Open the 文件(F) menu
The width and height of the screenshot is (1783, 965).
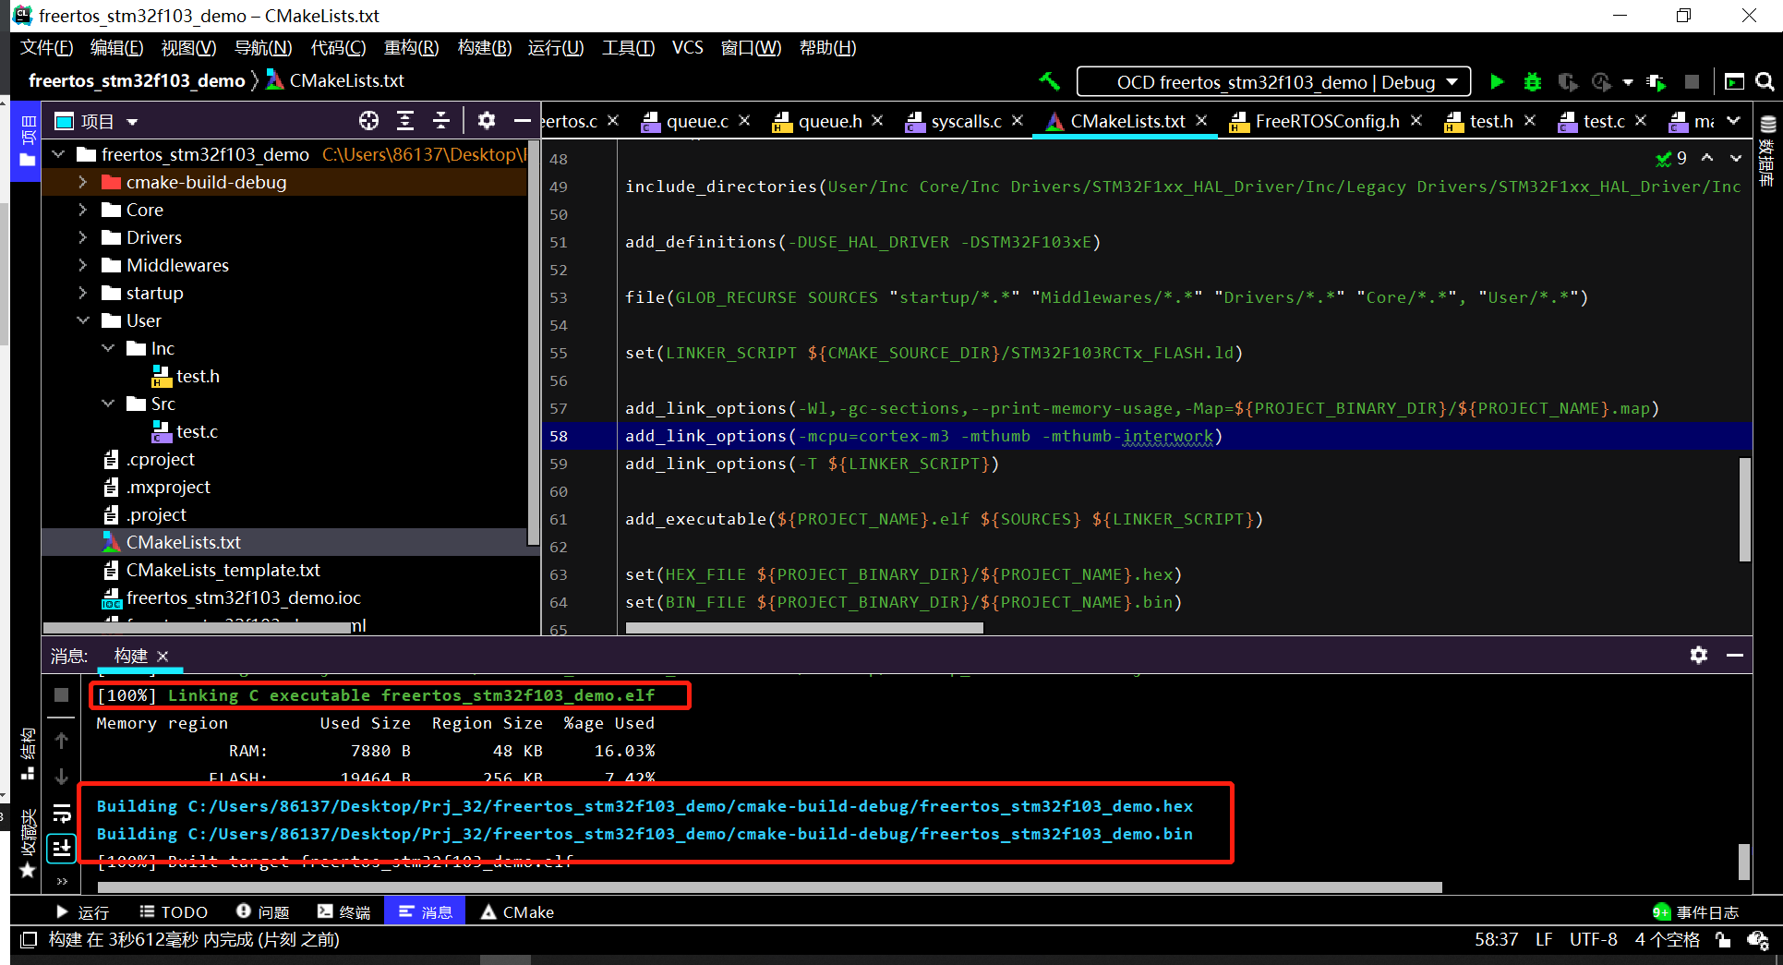(x=47, y=48)
